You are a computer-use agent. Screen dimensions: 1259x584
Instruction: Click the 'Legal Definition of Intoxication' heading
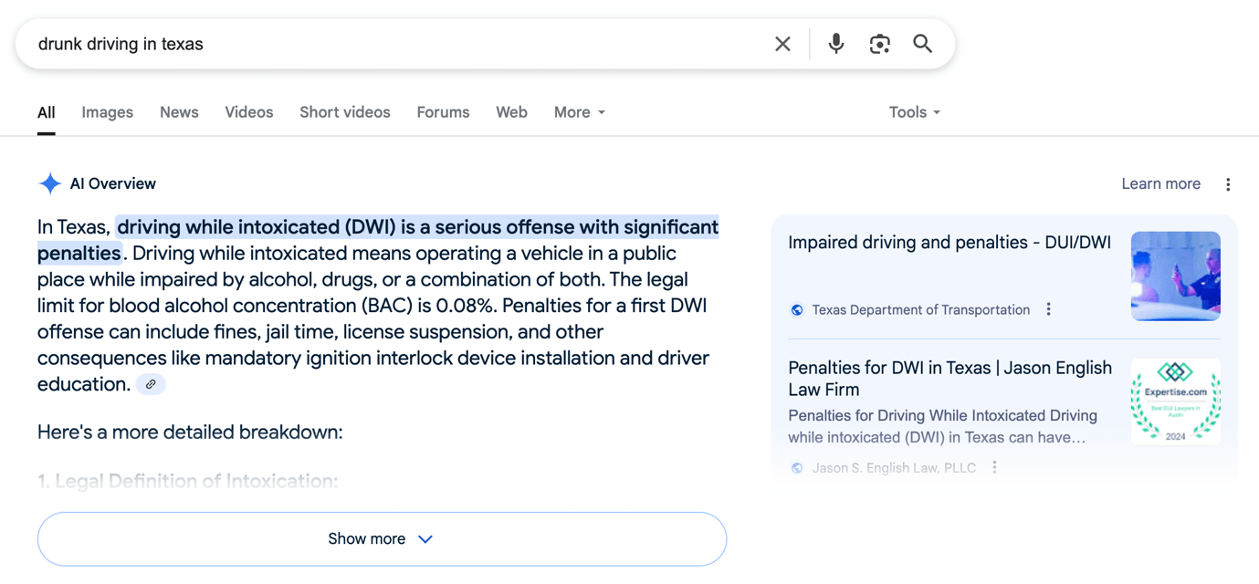[188, 482]
